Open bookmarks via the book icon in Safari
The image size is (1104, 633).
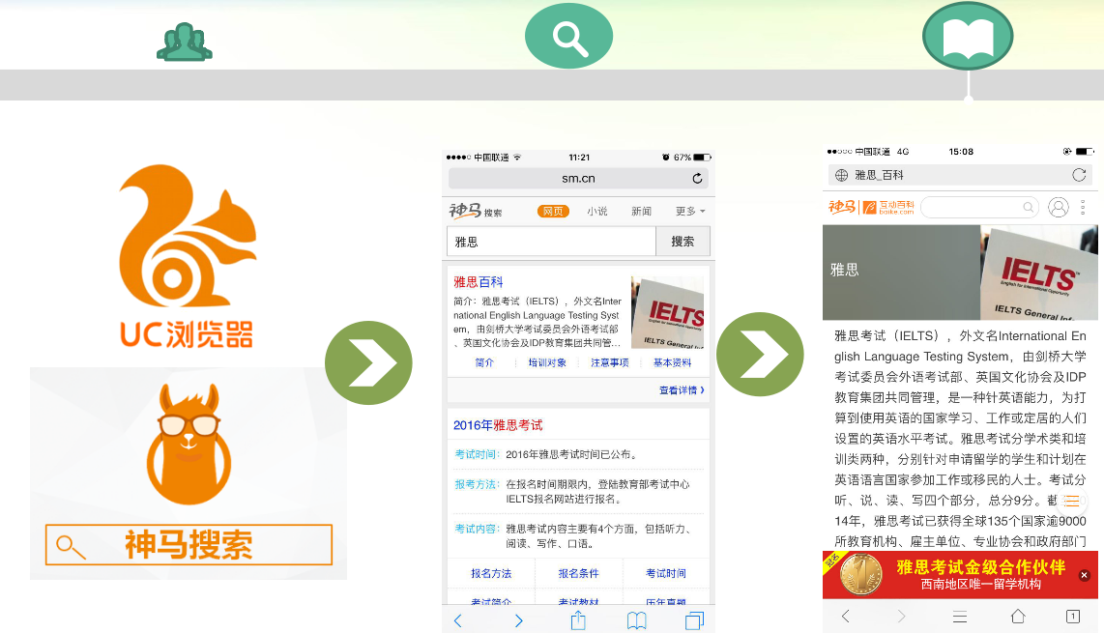637,620
